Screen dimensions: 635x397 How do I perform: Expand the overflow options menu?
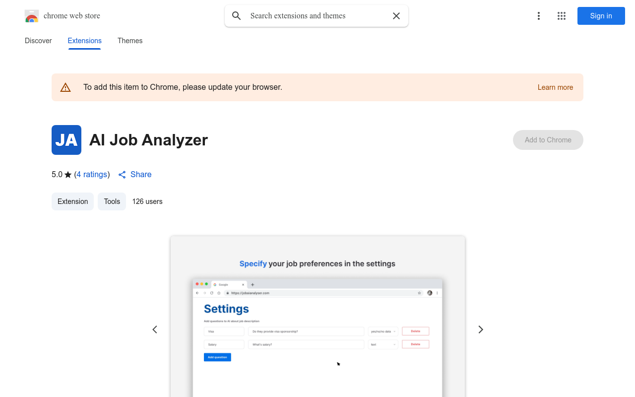coord(539,16)
